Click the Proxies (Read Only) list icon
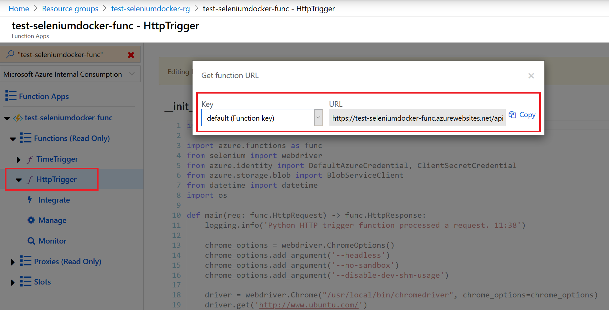 tap(26, 261)
